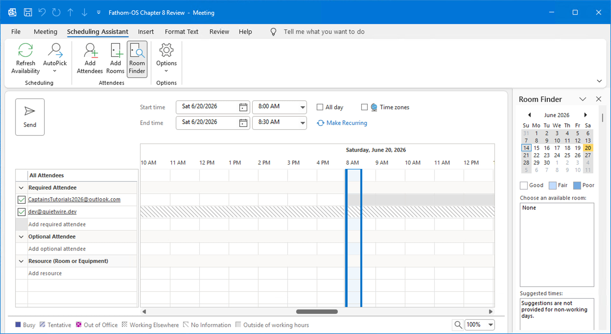
Task: Click the Outlook app icon in title bar
Action: (x=12, y=12)
